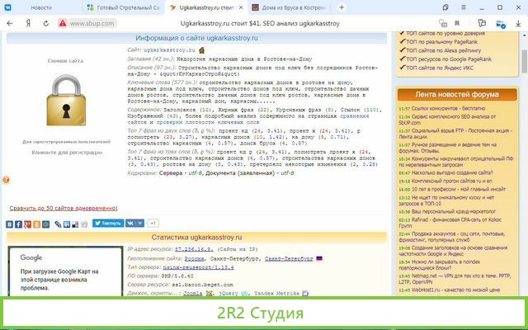528x330 pixels.
Task: Share via the LiveJournal pencil icon
Action: click(58, 224)
